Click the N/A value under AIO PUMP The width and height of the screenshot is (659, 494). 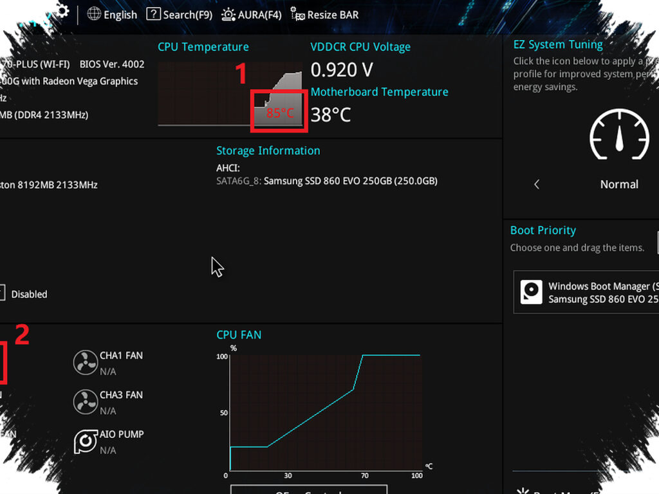click(x=108, y=450)
